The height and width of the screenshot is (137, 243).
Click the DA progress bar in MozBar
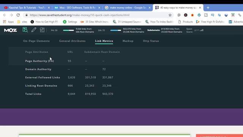coord(115,30)
